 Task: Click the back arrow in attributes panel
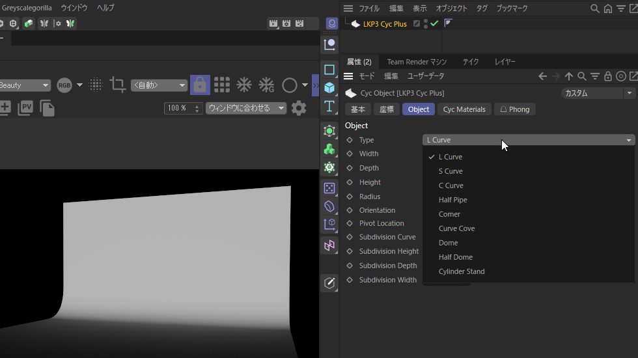coord(542,76)
